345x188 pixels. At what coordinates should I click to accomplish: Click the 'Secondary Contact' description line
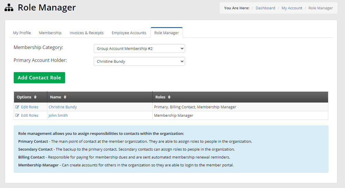[126, 149]
